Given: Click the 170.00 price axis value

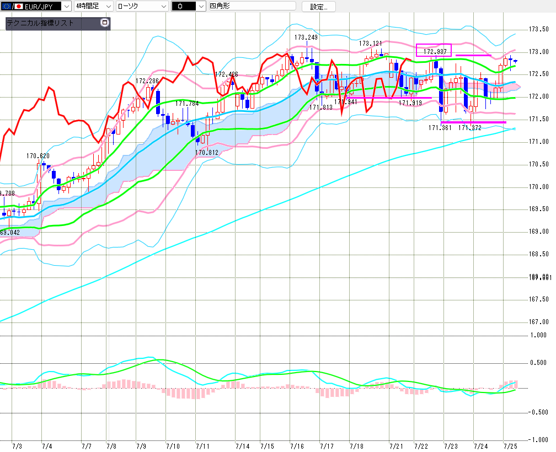Looking at the screenshot, I should click(x=538, y=187).
